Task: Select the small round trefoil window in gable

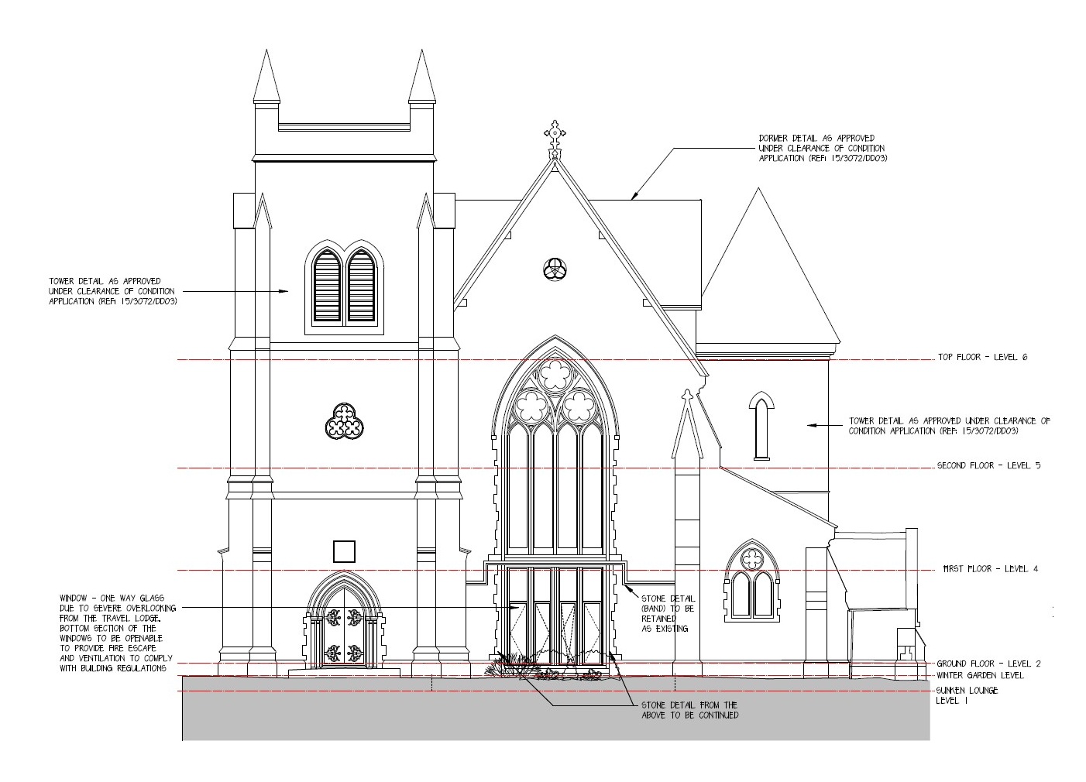Action: coord(554,269)
